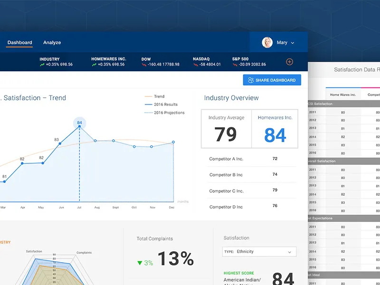This screenshot has width=380, height=285.
Task: Toggle the 2016 Projections legend entry
Action: [164, 113]
